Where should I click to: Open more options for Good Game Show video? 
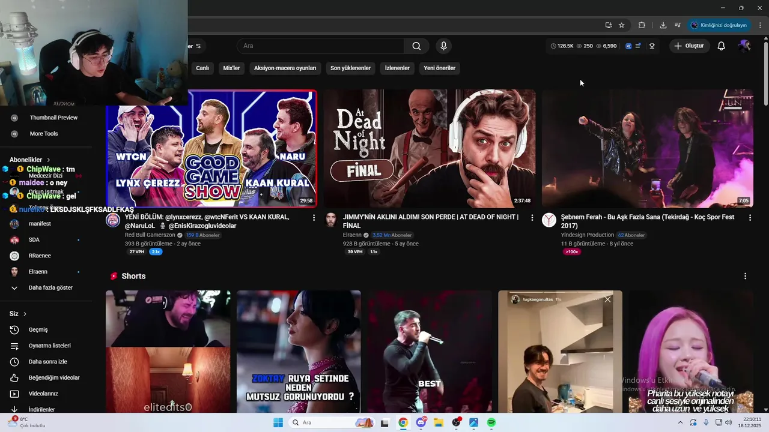[314, 218]
